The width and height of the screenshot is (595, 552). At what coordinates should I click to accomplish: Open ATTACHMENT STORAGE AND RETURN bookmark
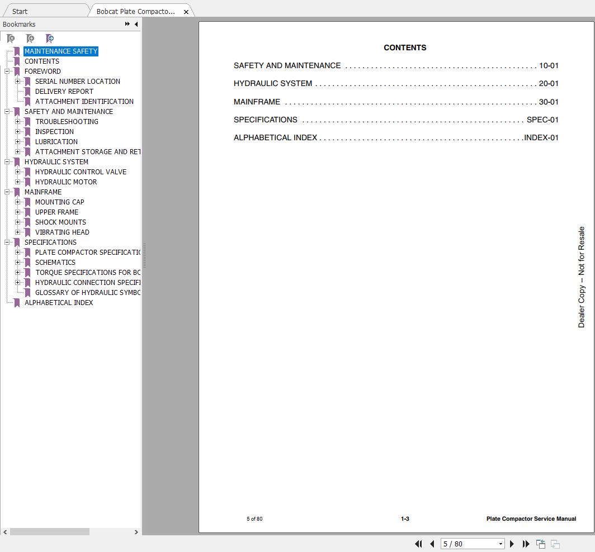[88, 151]
